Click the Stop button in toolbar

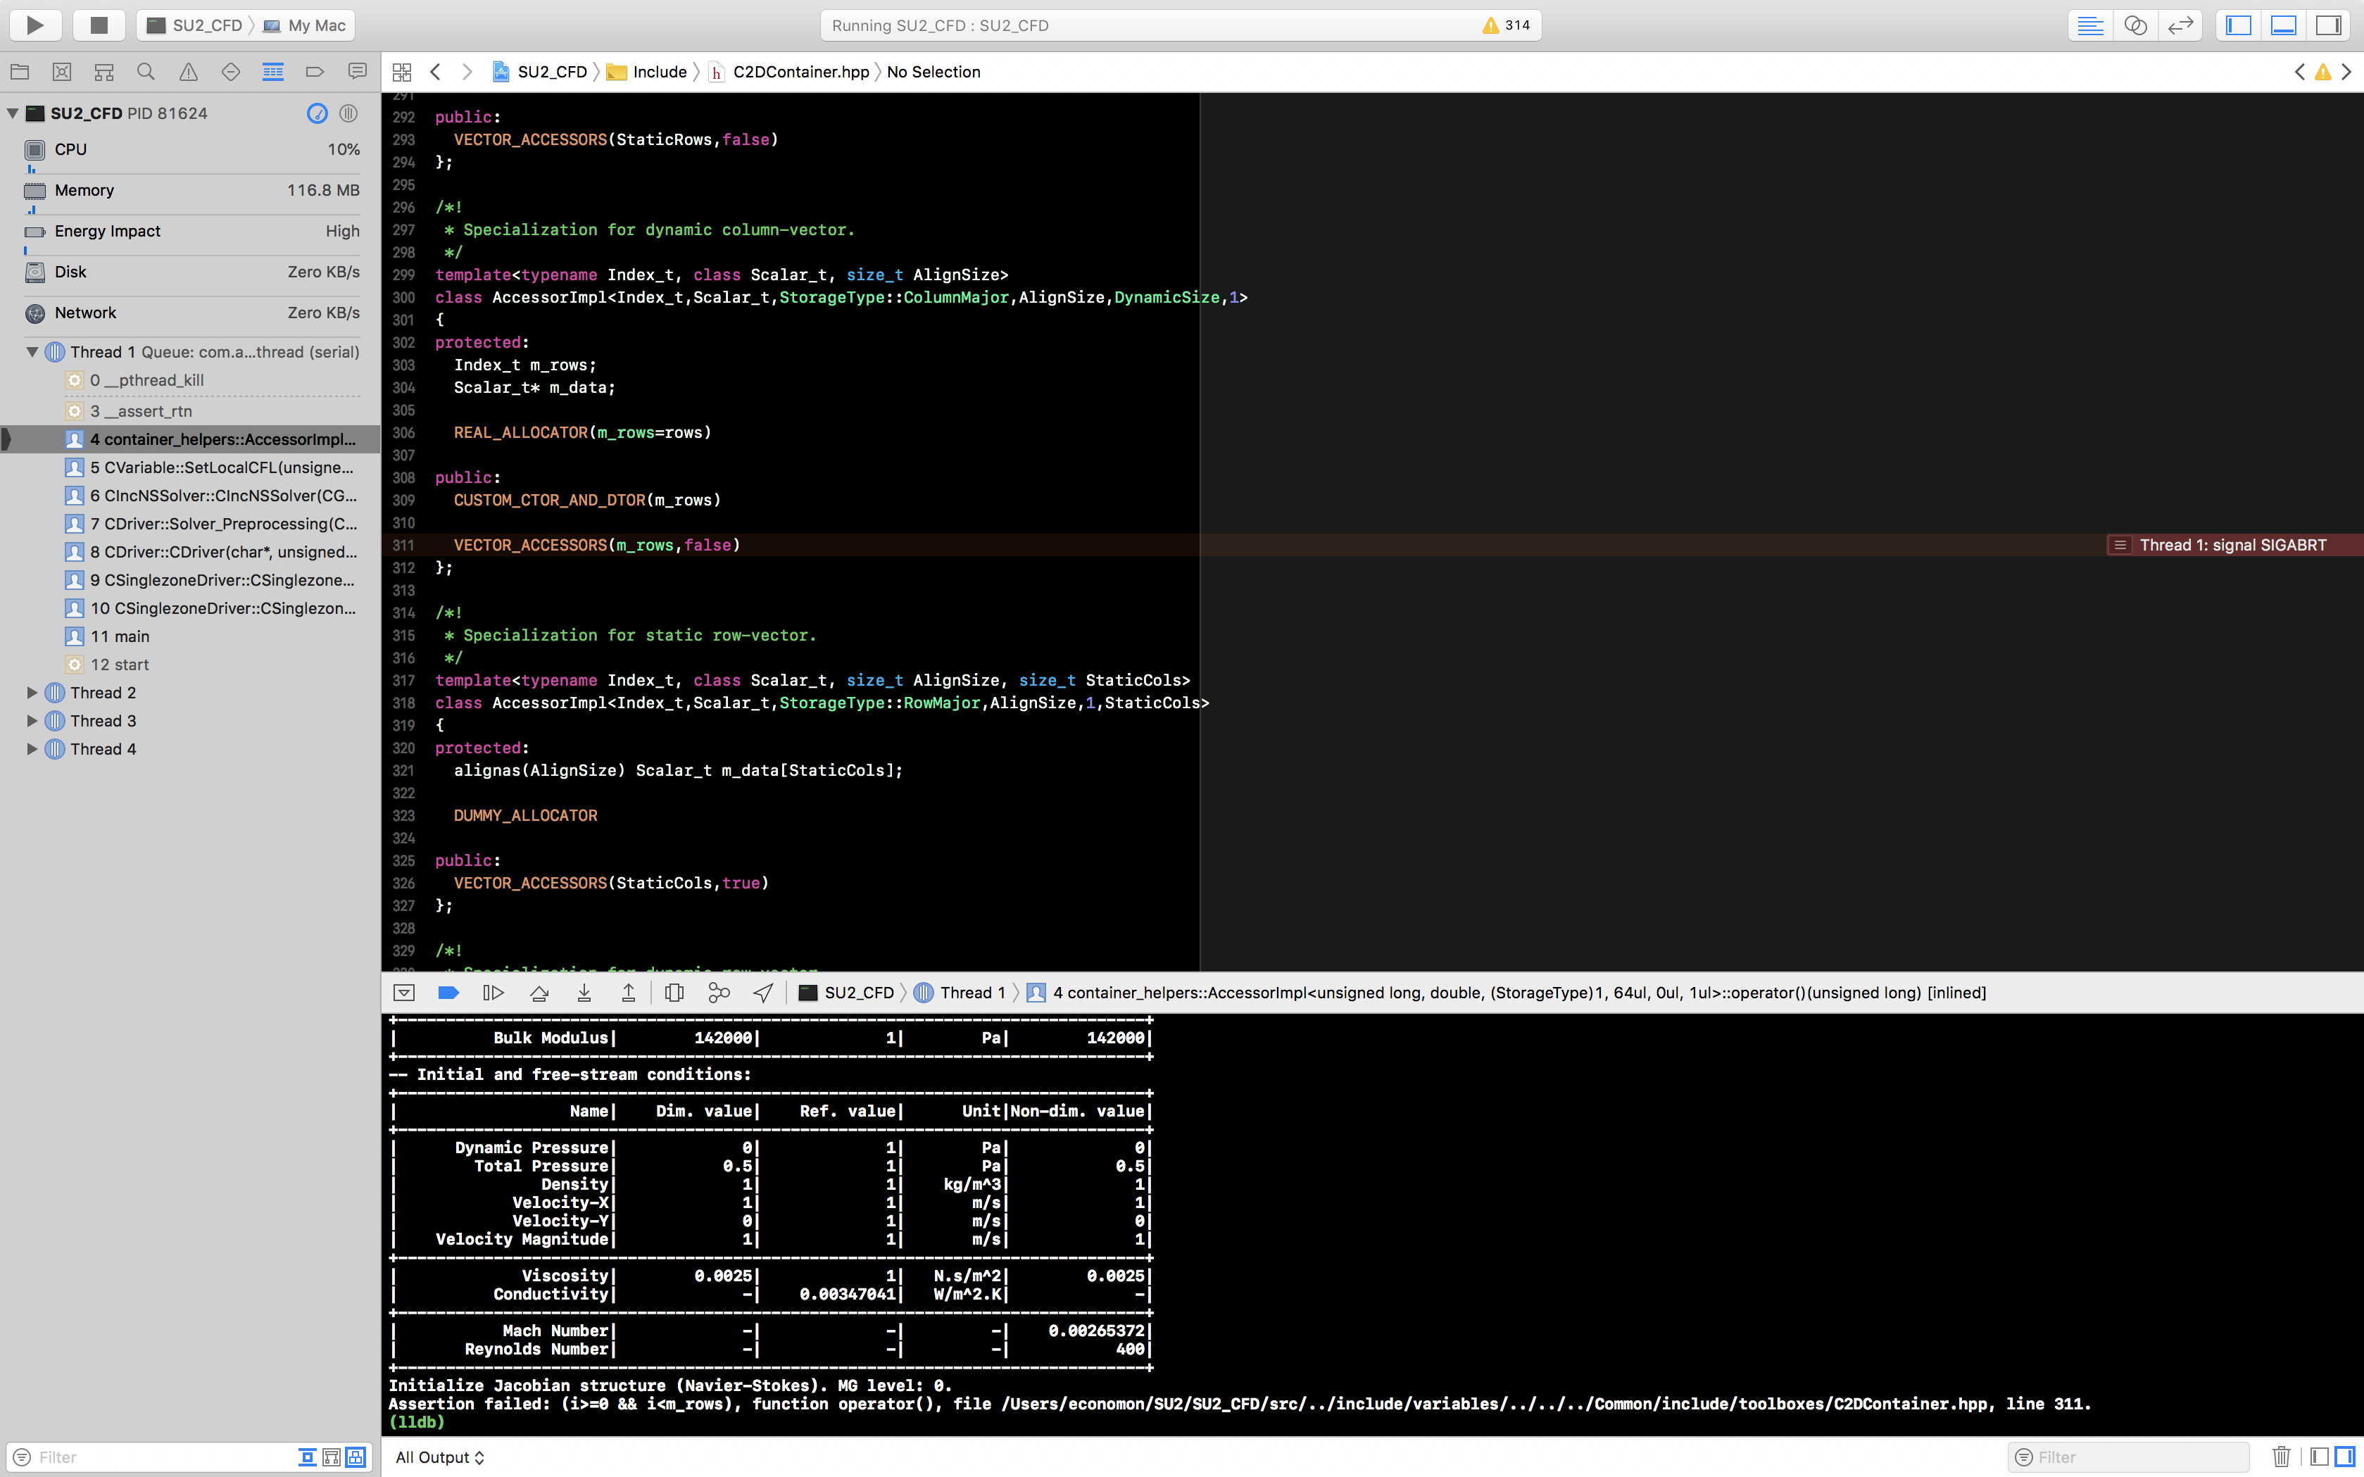point(99,25)
